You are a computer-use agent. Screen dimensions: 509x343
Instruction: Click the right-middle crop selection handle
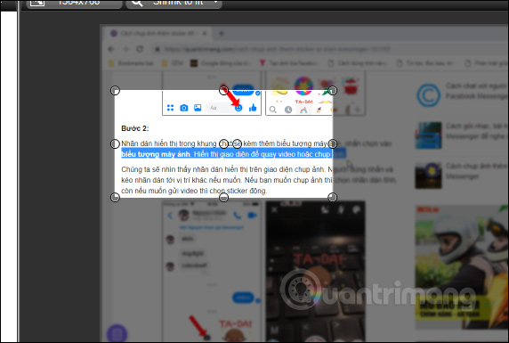click(333, 143)
